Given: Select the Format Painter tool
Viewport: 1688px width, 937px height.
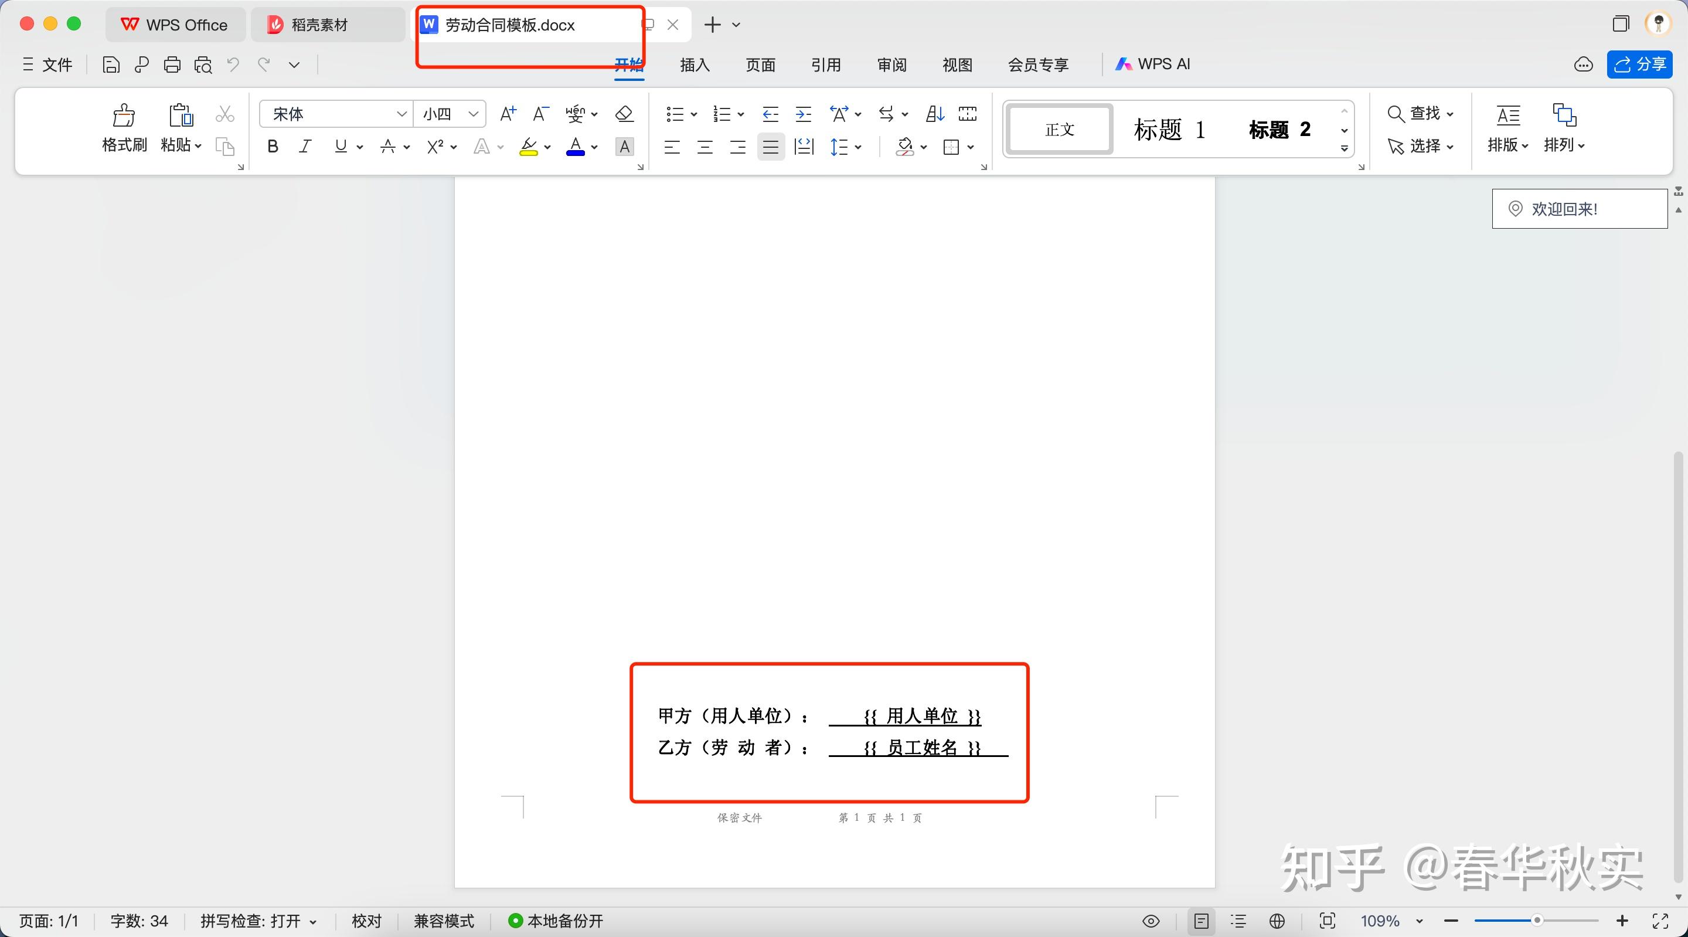Looking at the screenshot, I should coord(123,128).
